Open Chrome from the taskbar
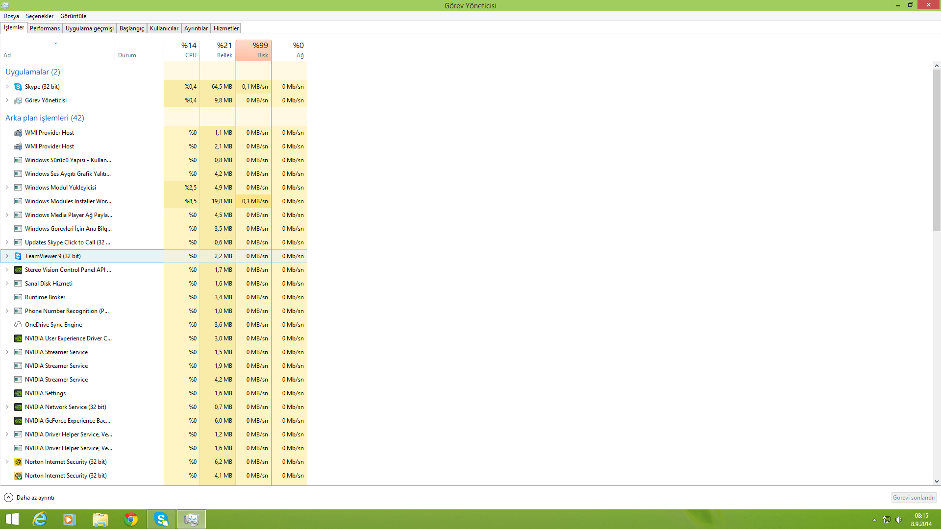The image size is (941, 529). click(131, 519)
